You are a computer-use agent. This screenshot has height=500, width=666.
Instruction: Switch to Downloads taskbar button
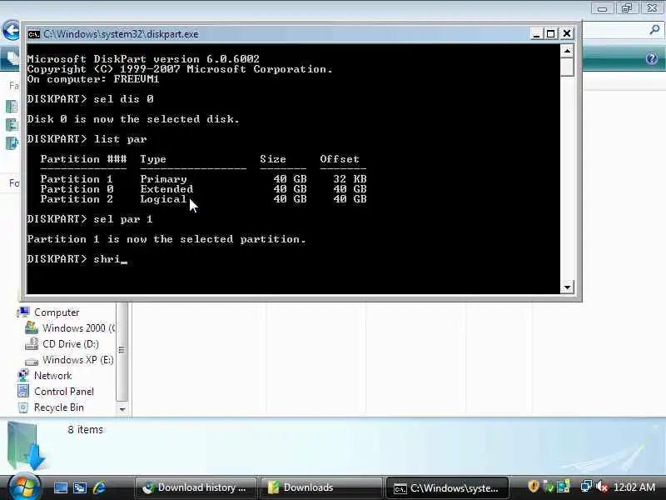pos(321,487)
